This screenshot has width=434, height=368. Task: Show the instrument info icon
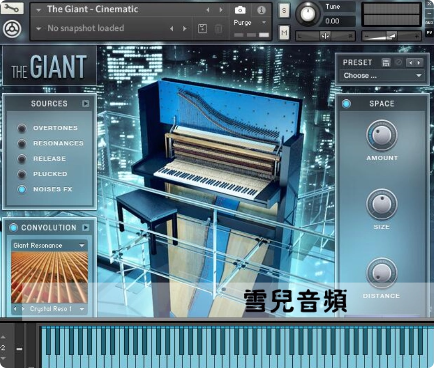(261, 10)
